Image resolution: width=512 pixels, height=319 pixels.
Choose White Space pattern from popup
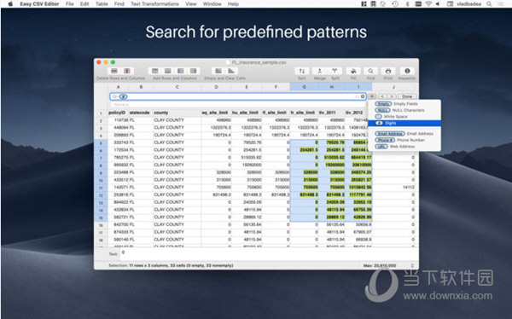pyautogui.click(x=404, y=117)
